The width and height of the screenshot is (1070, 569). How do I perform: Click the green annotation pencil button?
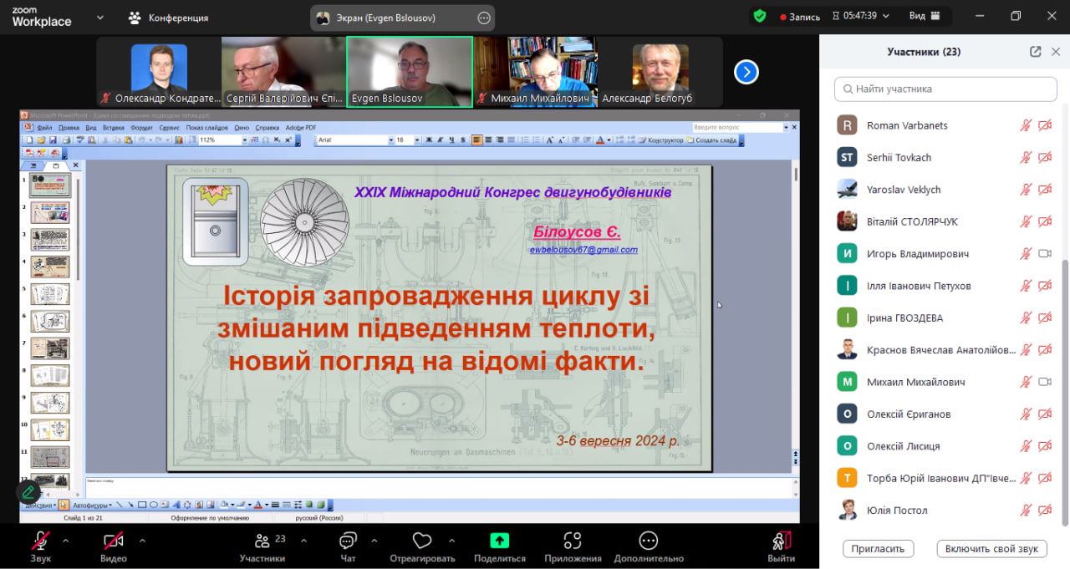tap(28, 492)
